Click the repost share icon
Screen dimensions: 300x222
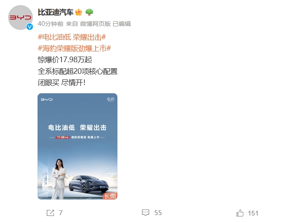pyautogui.click(x=51, y=213)
